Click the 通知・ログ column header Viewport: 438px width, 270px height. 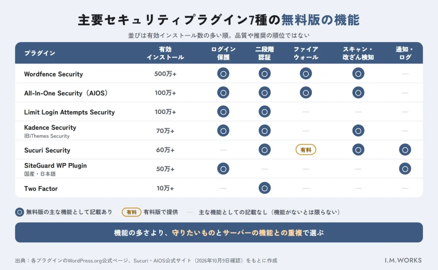405,53
